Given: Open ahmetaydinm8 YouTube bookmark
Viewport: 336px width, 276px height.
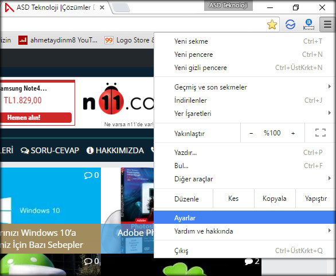Looking at the screenshot, I should click(x=58, y=40).
